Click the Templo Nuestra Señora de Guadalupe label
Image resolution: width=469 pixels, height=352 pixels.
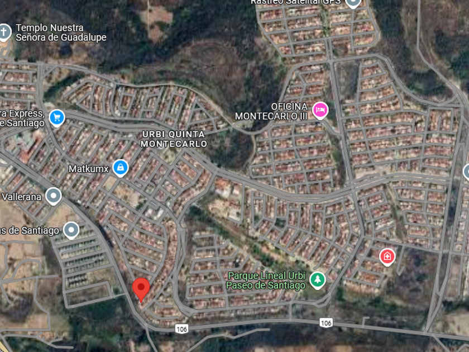coord(61,32)
